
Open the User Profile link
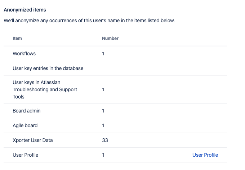205,155
